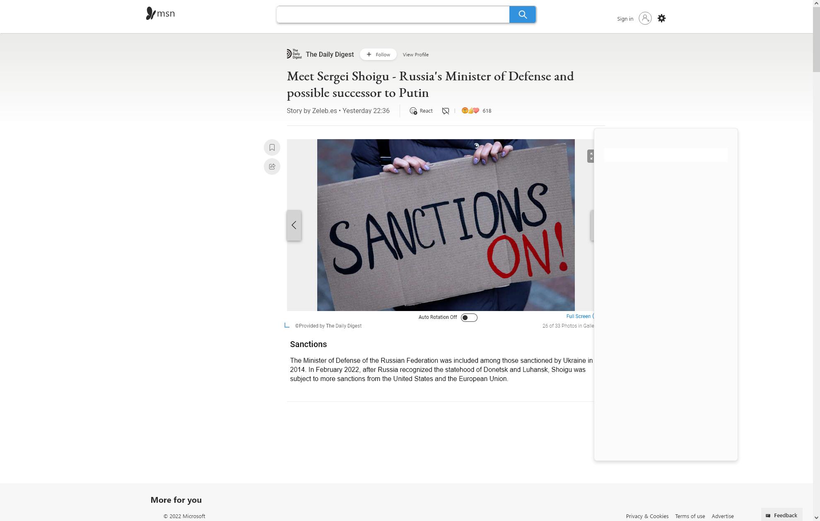Click the disabled comments icon
Viewport: 820px width, 521px height.
445,111
